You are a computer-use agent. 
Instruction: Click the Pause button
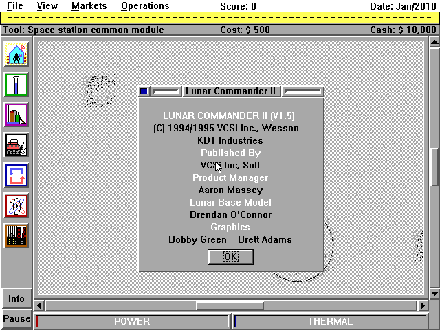(x=16, y=319)
